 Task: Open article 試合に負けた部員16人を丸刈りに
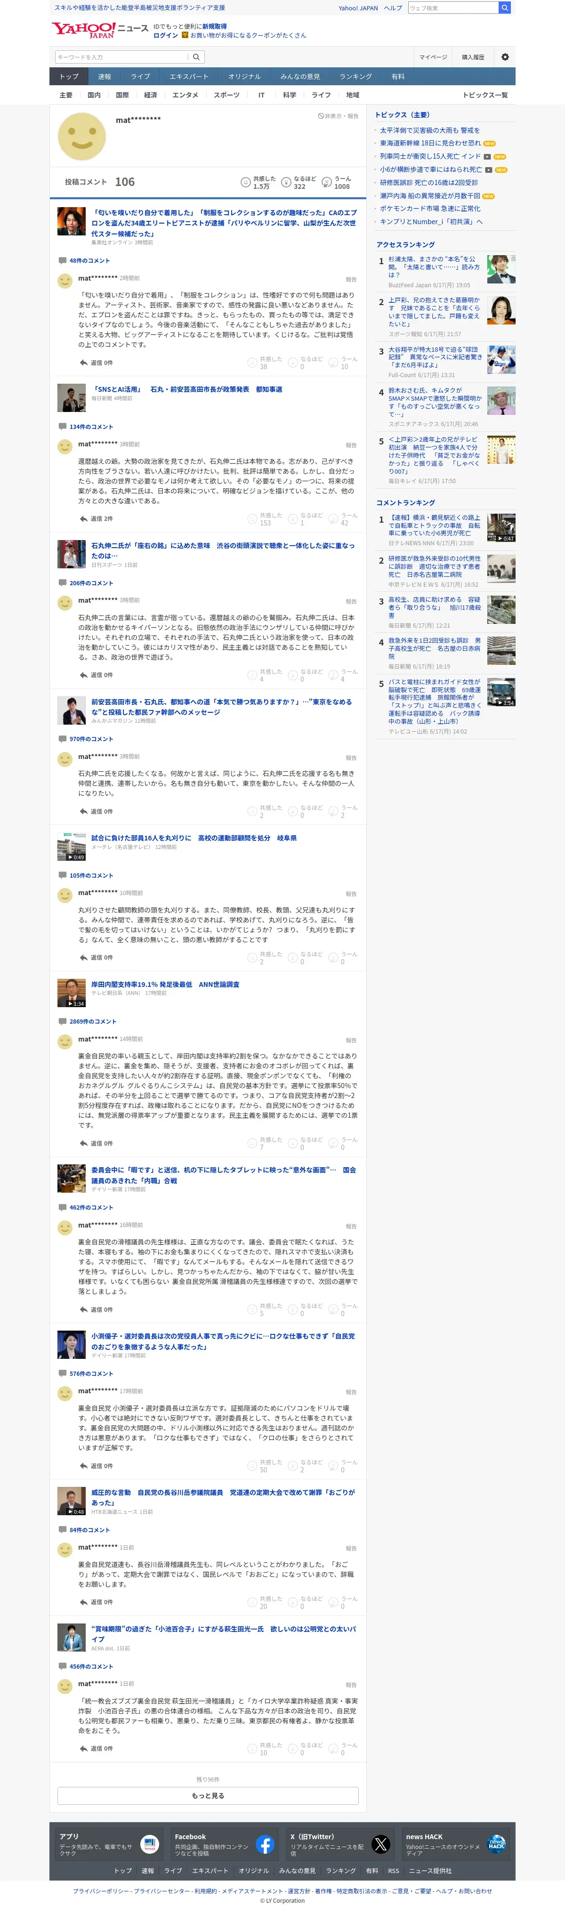pos(194,838)
